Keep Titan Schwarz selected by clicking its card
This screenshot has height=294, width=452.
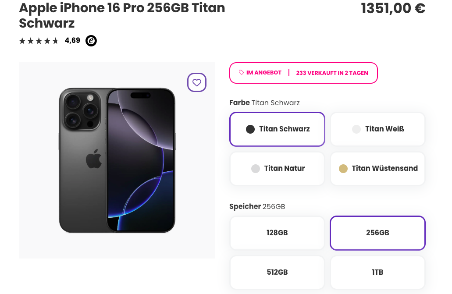277,129
